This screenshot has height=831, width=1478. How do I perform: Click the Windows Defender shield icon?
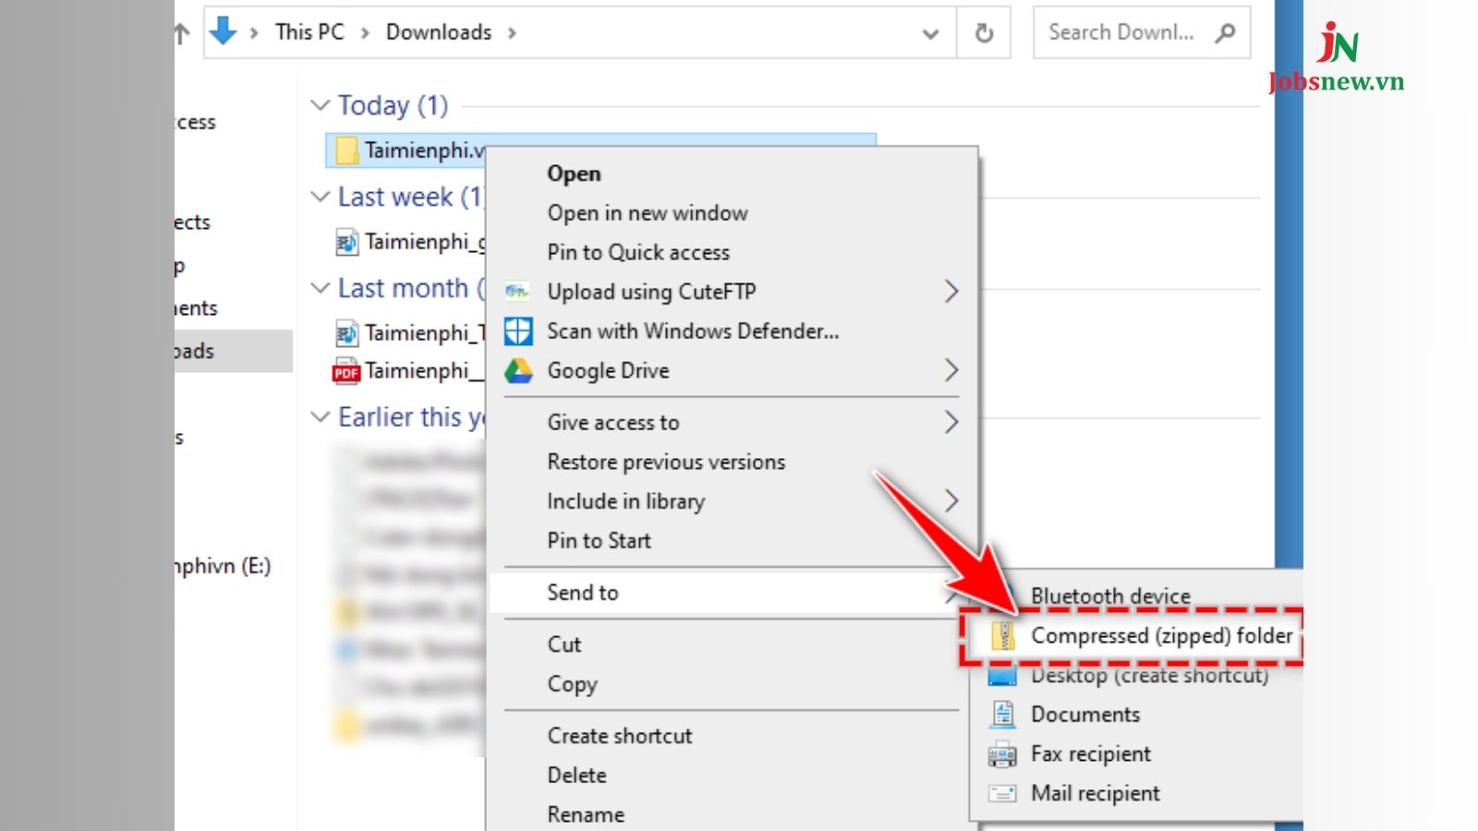[517, 331]
